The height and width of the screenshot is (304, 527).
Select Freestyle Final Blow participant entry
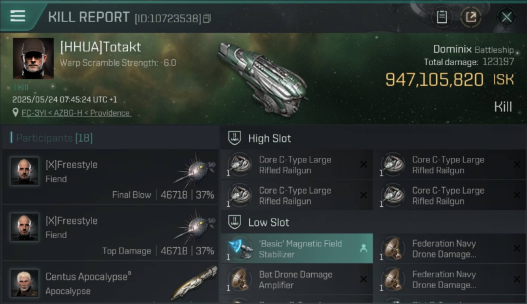(x=110, y=176)
